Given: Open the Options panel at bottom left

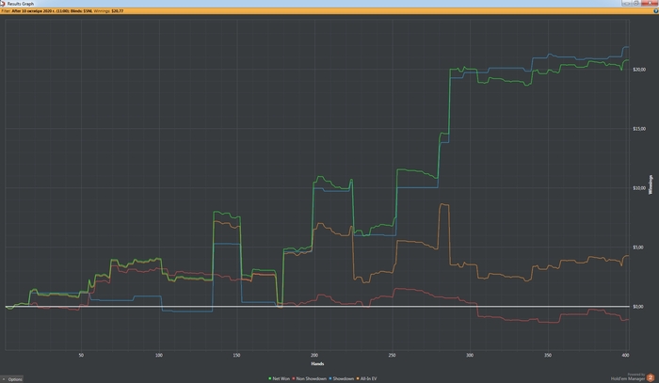Looking at the screenshot, I should [12, 379].
